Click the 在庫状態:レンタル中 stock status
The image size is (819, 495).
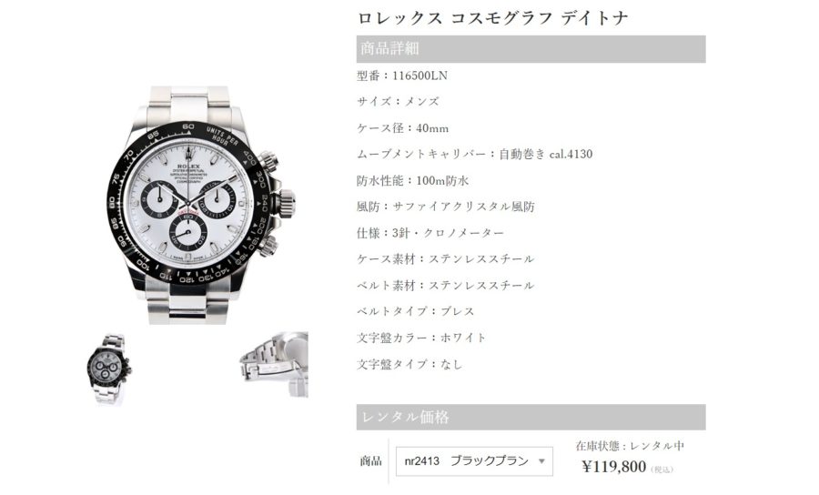(630, 446)
